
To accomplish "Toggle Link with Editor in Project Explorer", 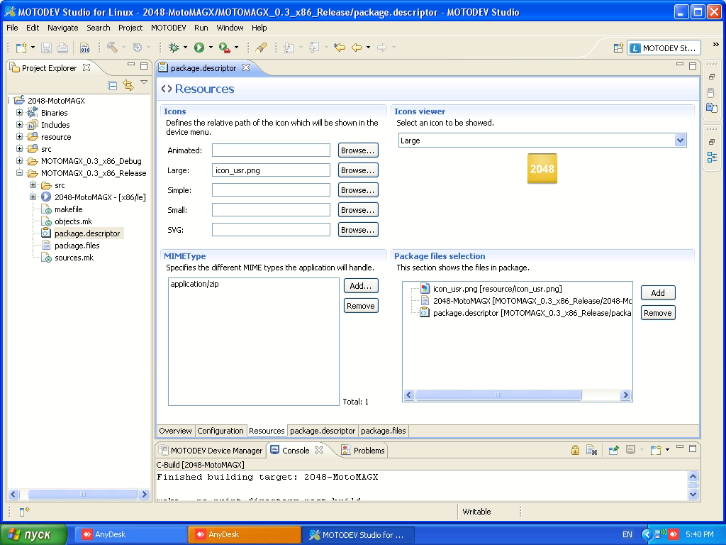I will (128, 85).
